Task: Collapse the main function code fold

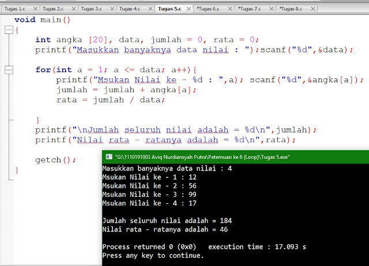Action: (9, 30)
